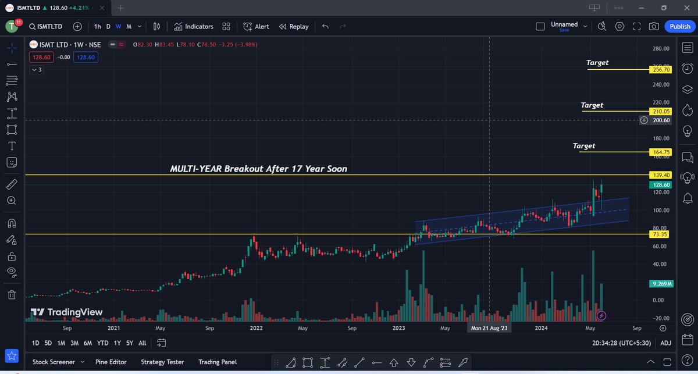
Task: Select the ruler measure tool
Action: [x=12, y=185]
